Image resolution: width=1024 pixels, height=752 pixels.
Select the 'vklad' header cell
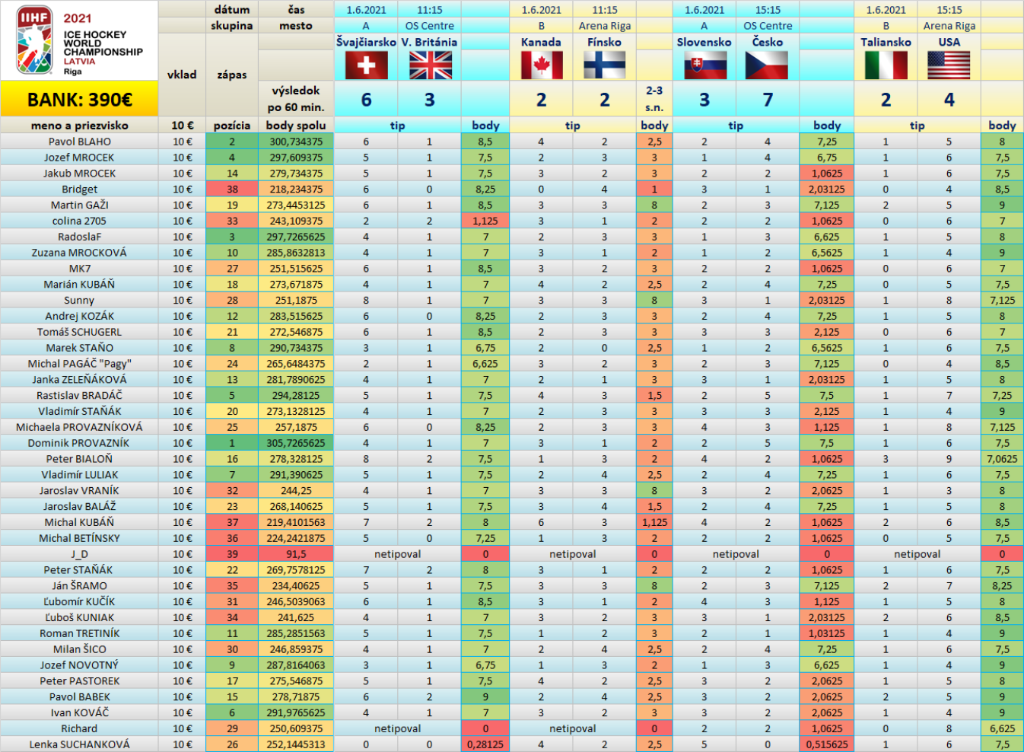pyautogui.click(x=182, y=75)
